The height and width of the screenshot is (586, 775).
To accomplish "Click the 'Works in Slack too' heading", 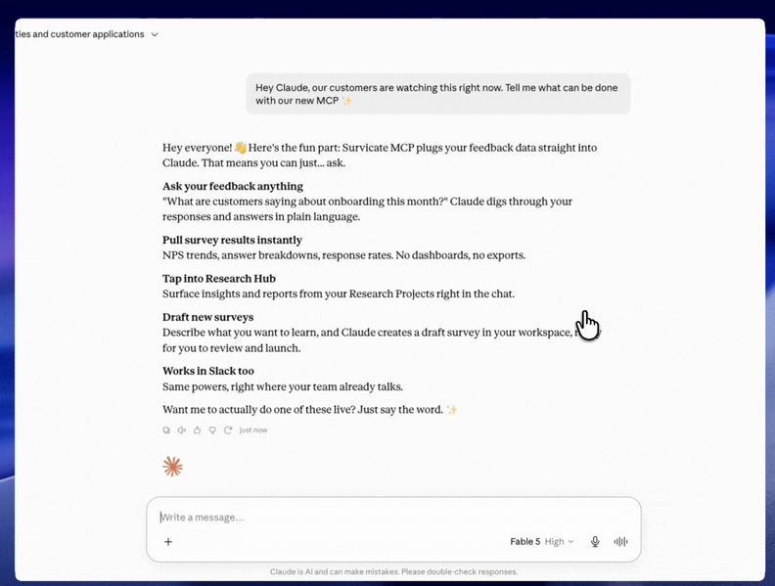I will point(208,371).
